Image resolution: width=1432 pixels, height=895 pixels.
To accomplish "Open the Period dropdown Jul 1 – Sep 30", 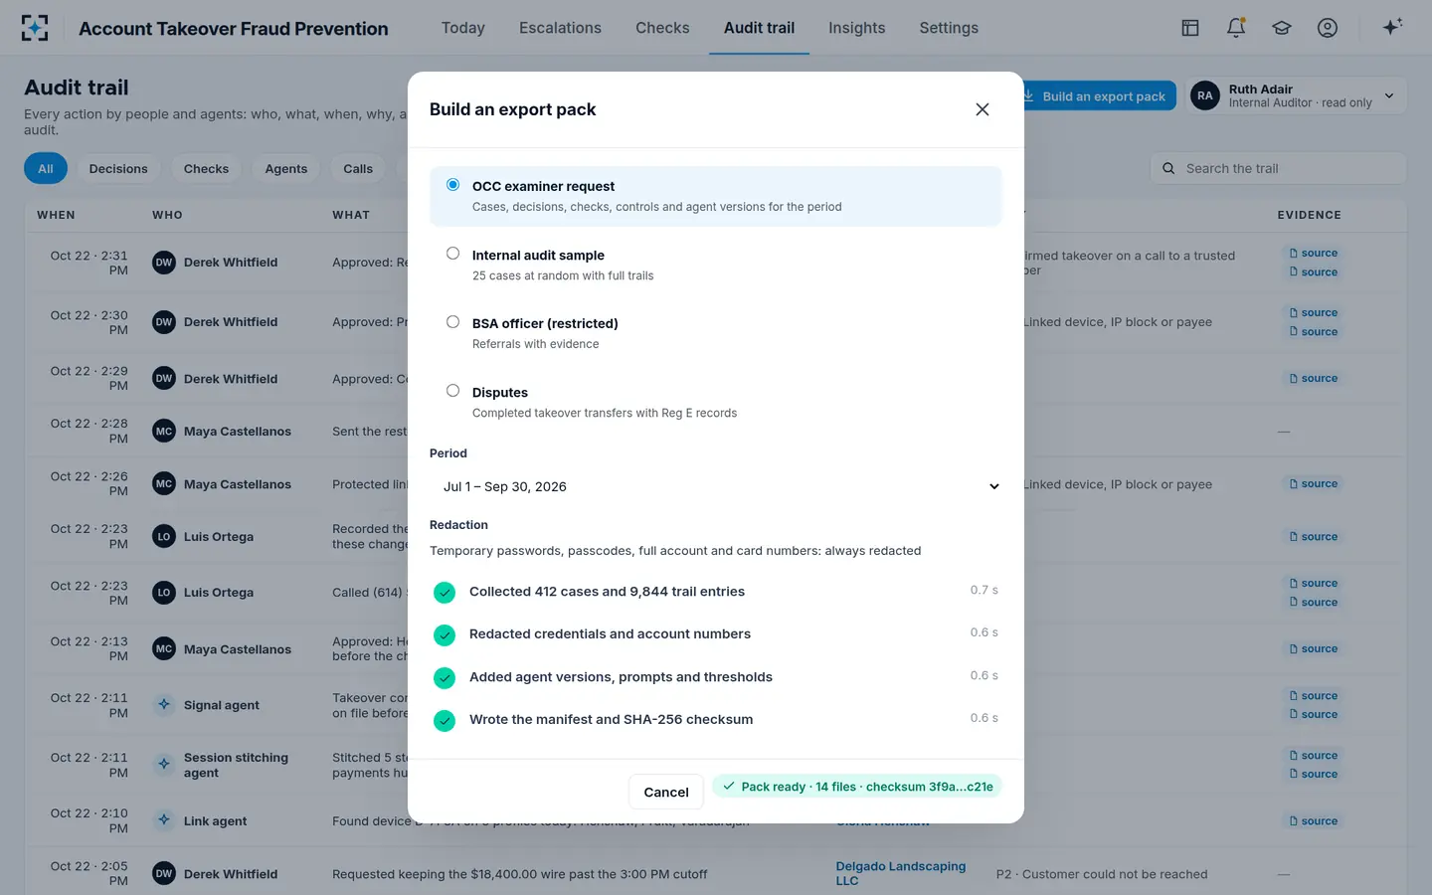I will (715, 486).
